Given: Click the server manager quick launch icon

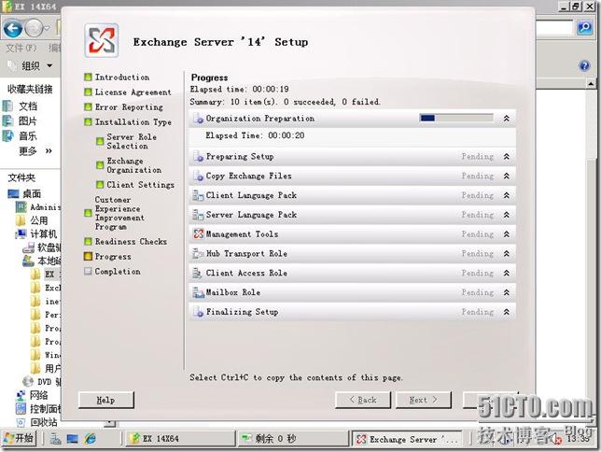Looking at the screenshot, I should tap(55, 439).
